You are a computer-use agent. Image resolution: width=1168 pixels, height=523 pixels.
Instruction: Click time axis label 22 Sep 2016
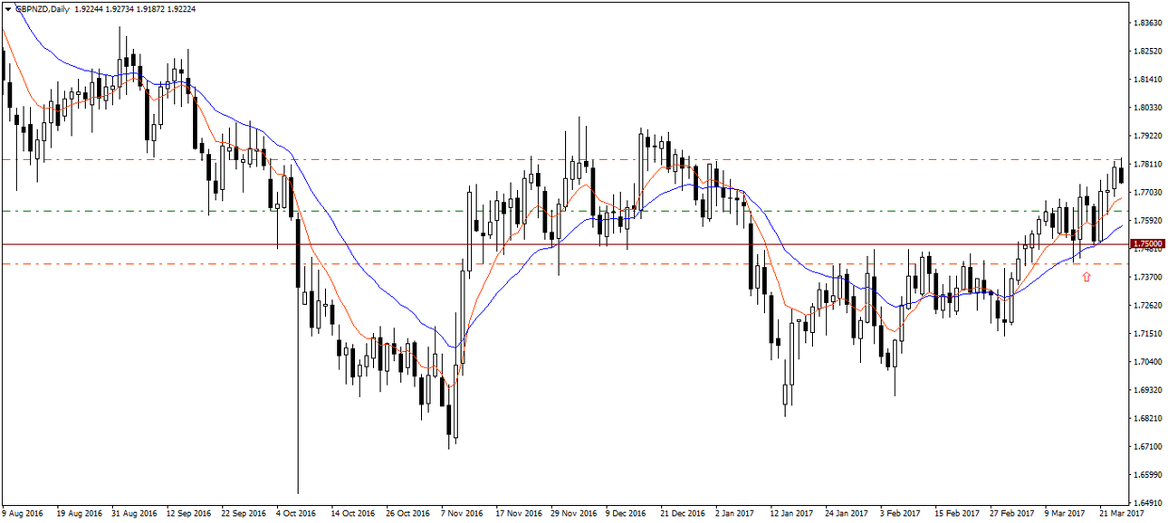tap(244, 513)
